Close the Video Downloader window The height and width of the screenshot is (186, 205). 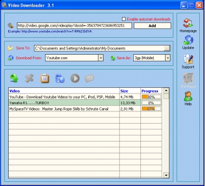pyautogui.click(x=199, y=5)
